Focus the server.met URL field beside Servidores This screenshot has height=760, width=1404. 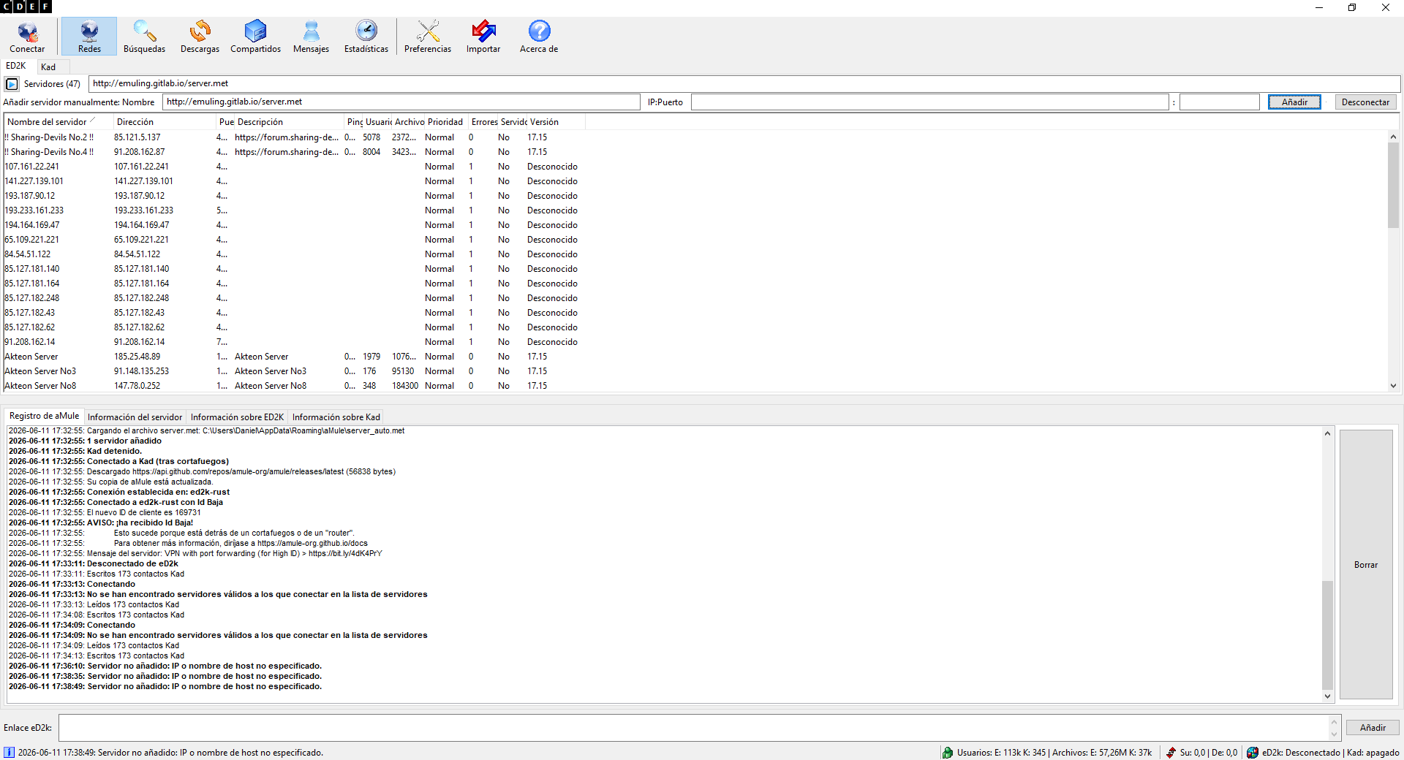coord(744,84)
